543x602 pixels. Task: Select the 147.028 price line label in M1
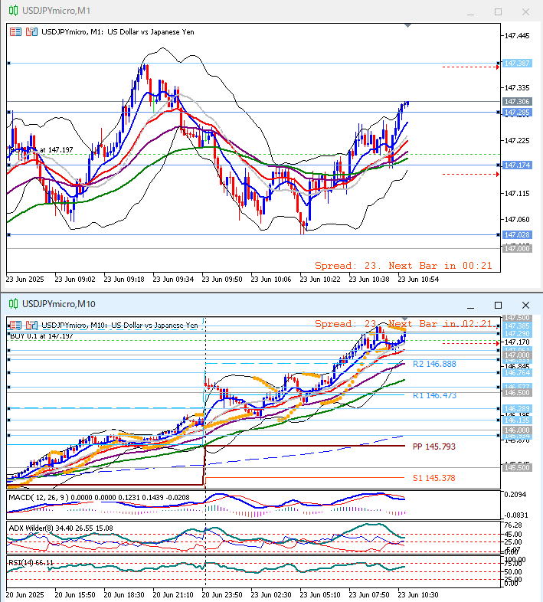(x=517, y=234)
